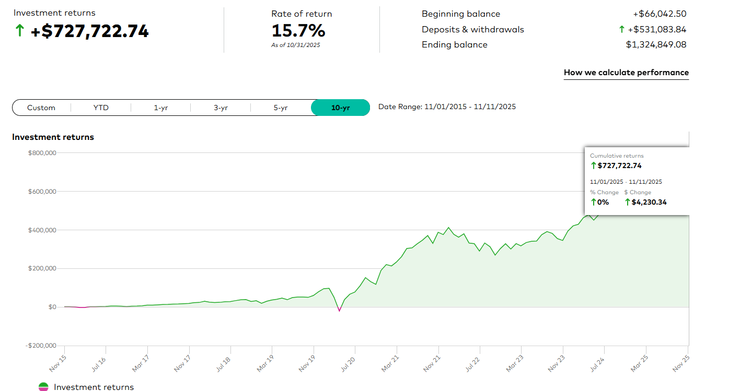The width and height of the screenshot is (740, 391).
Task: Click the Investment returns legend label
Action: coord(94,387)
